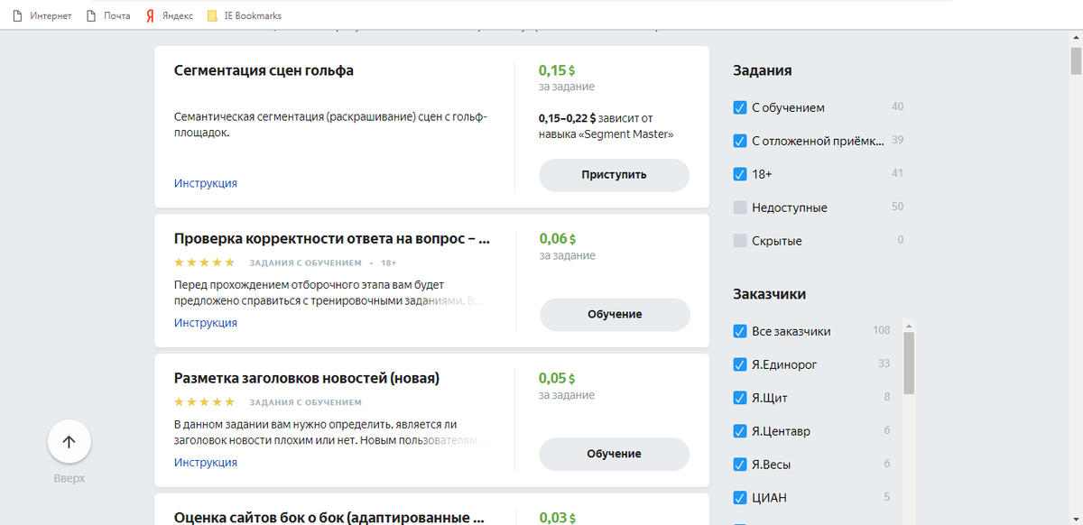Uncheck the Я.Центавр customer filter
The height and width of the screenshot is (525, 1083).
click(740, 431)
